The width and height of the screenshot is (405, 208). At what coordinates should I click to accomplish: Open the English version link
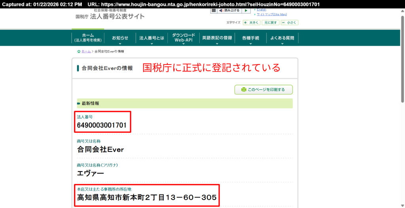[262, 9]
